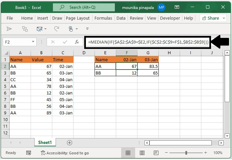
Task: Open the Review tab
Action: click(136, 18)
